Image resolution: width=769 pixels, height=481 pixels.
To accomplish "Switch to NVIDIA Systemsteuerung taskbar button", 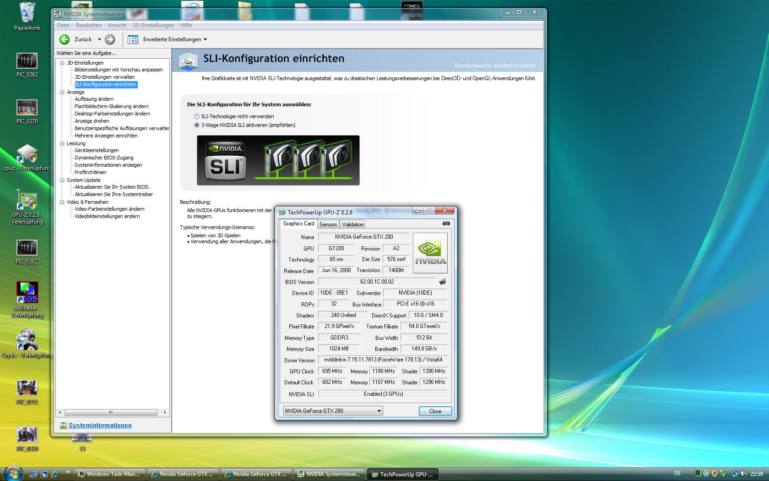I will [x=330, y=474].
